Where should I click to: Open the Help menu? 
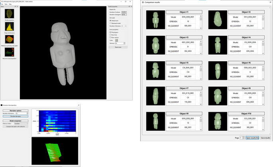coord(10,4)
